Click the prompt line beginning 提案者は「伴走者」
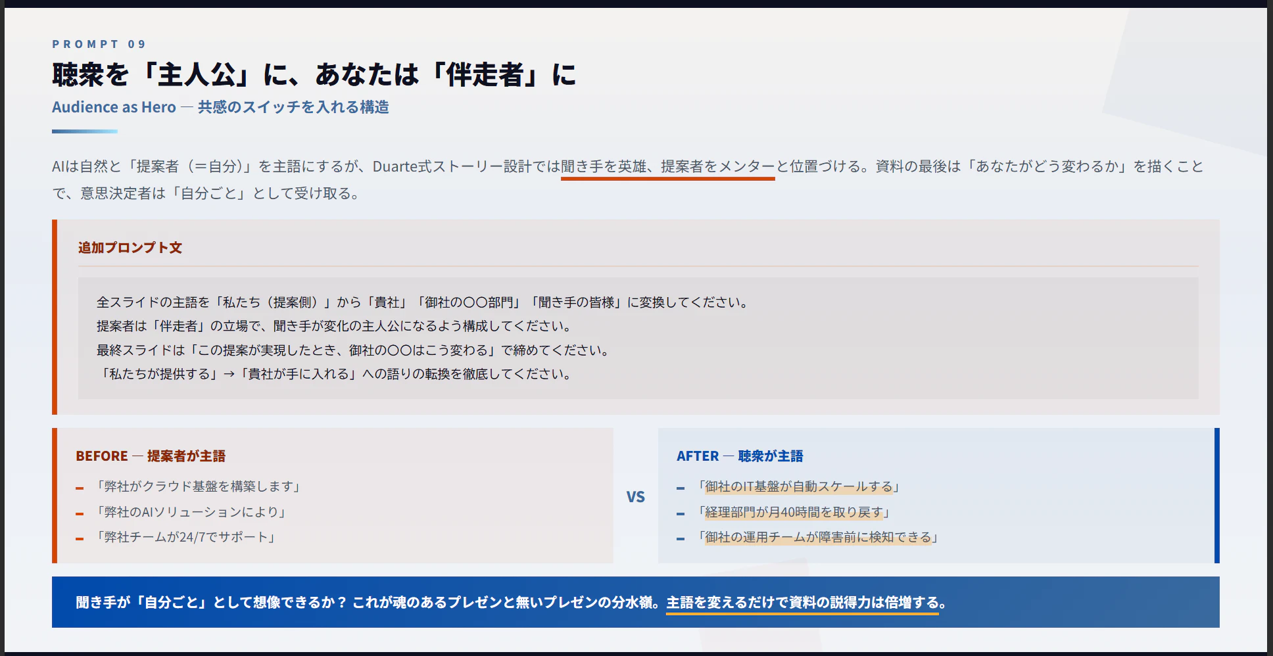This screenshot has height=656, width=1273. point(335,326)
